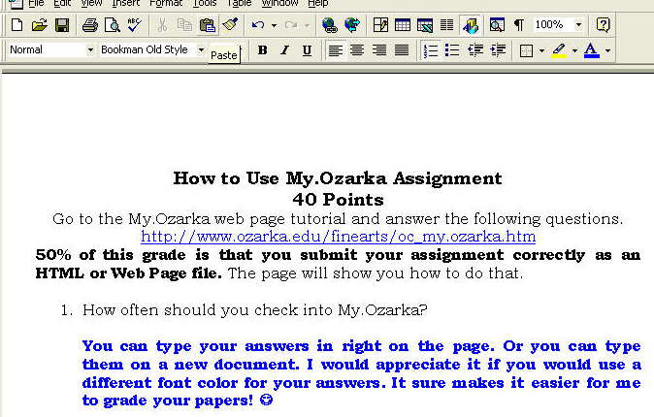Paste clipboard contents with Paste icon
This screenshot has width=654, height=417.
click(x=207, y=25)
